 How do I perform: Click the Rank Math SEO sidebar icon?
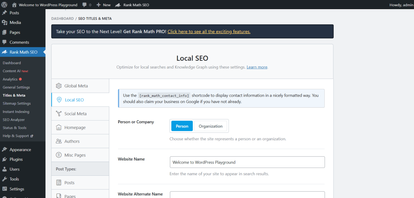point(4,52)
